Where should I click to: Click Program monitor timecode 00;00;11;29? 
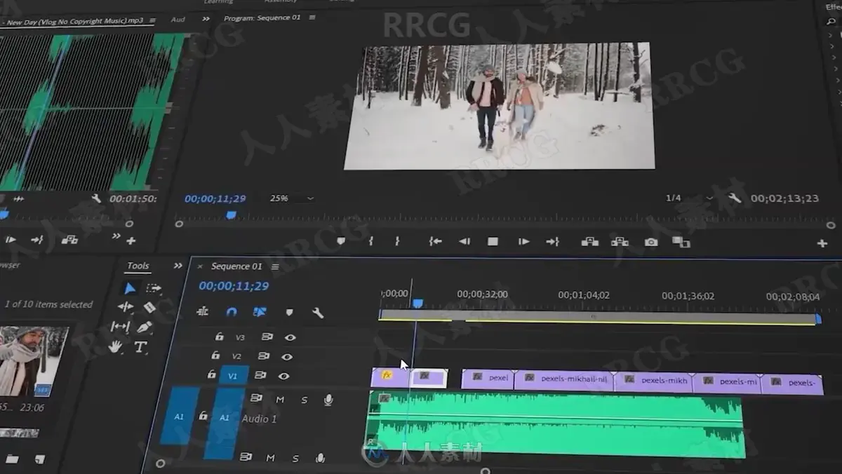[x=215, y=198]
